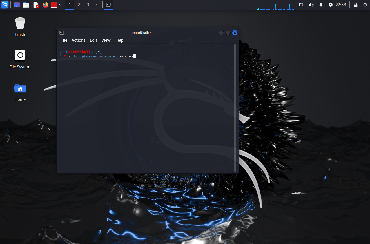Lock the screen with padlock icon
Viewport: 370px width, 244px height.
coord(356,5)
